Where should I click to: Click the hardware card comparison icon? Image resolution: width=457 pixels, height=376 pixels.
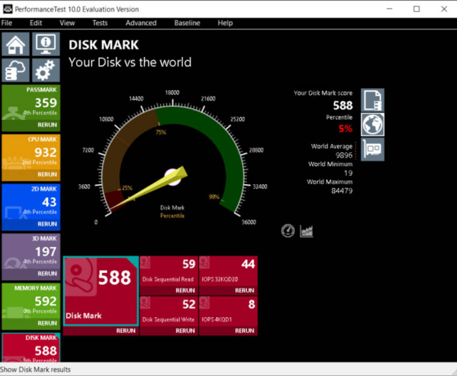coord(372,149)
